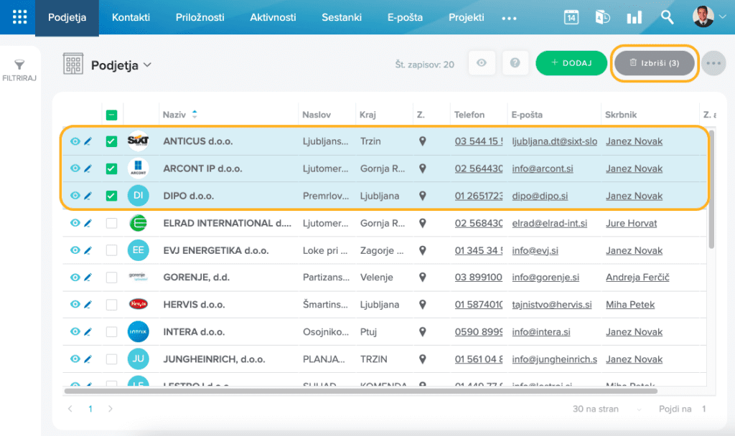Check the ELRAD INTERNATIONAL row checkbox

coord(111,224)
